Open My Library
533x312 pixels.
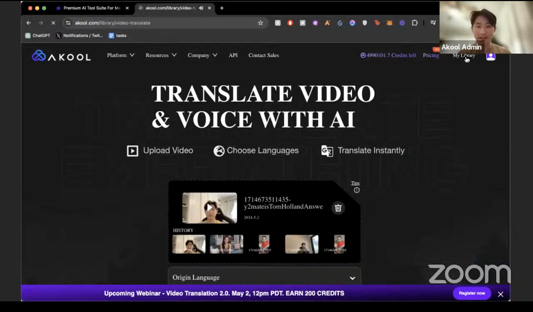click(x=464, y=56)
